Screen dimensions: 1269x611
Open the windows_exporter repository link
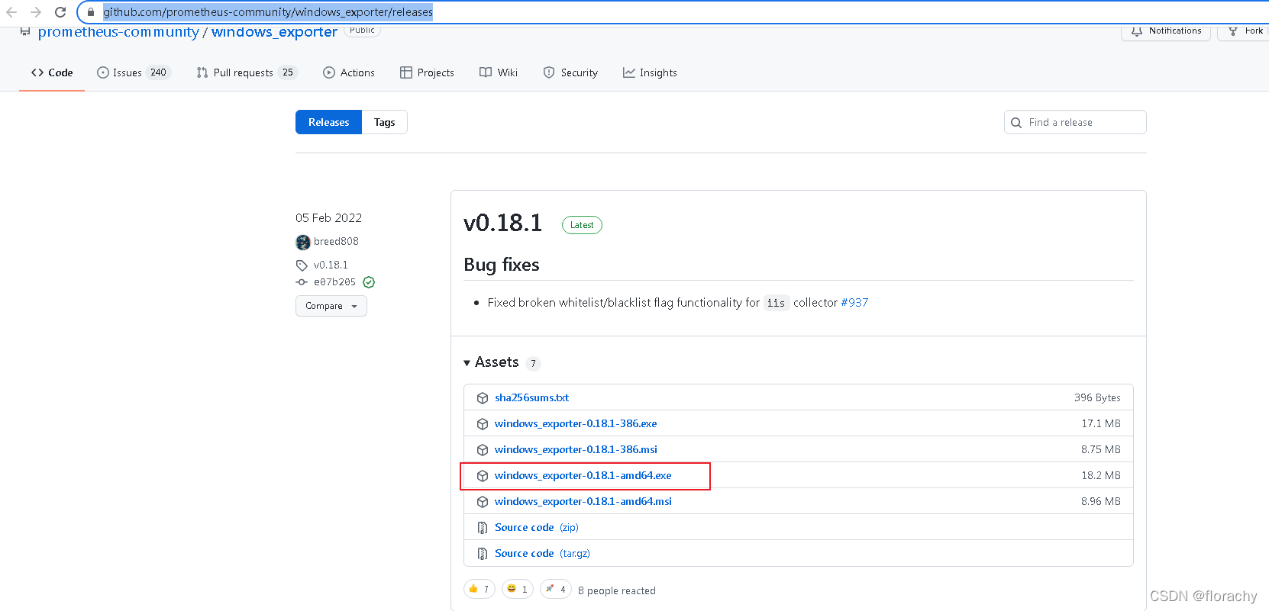pos(274,32)
